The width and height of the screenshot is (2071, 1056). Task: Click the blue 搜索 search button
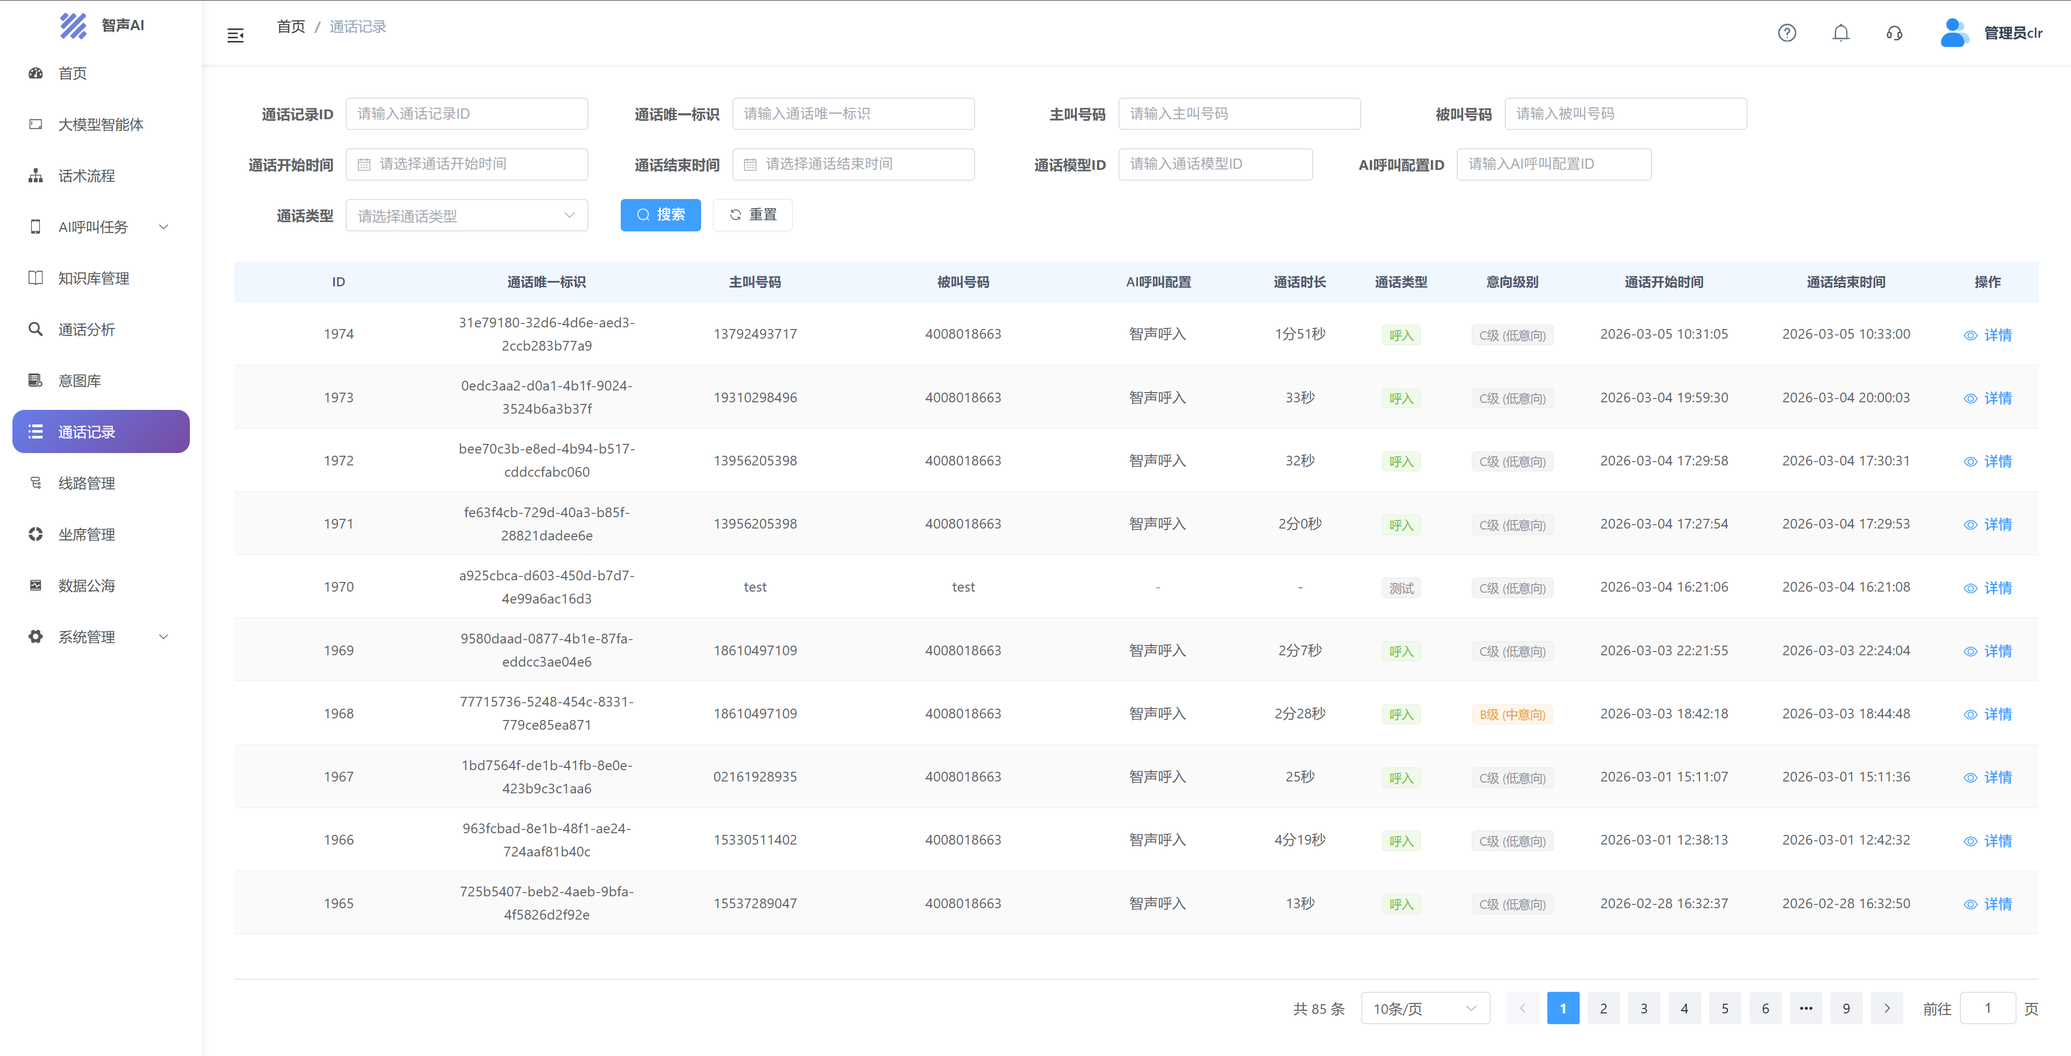pyautogui.click(x=660, y=215)
